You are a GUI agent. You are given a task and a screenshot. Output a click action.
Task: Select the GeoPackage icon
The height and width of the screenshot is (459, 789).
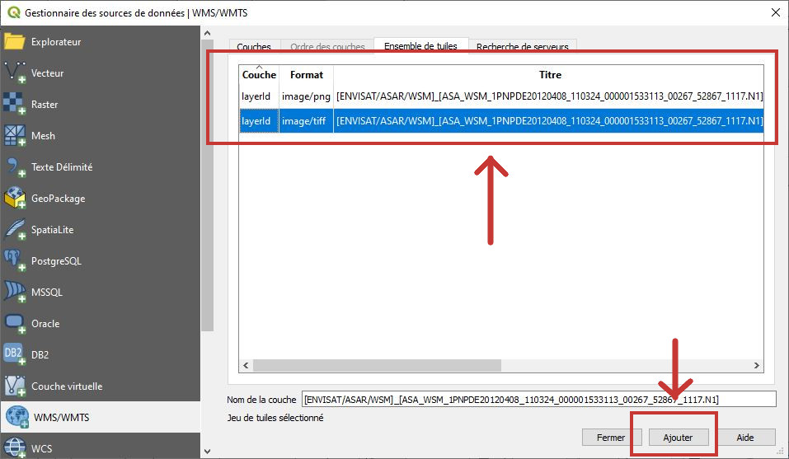(15, 198)
